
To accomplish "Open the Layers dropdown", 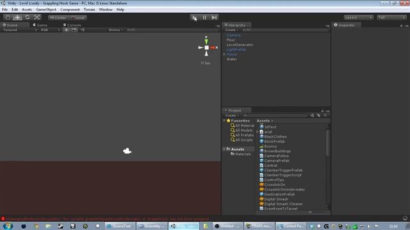I will coord(359,17).
